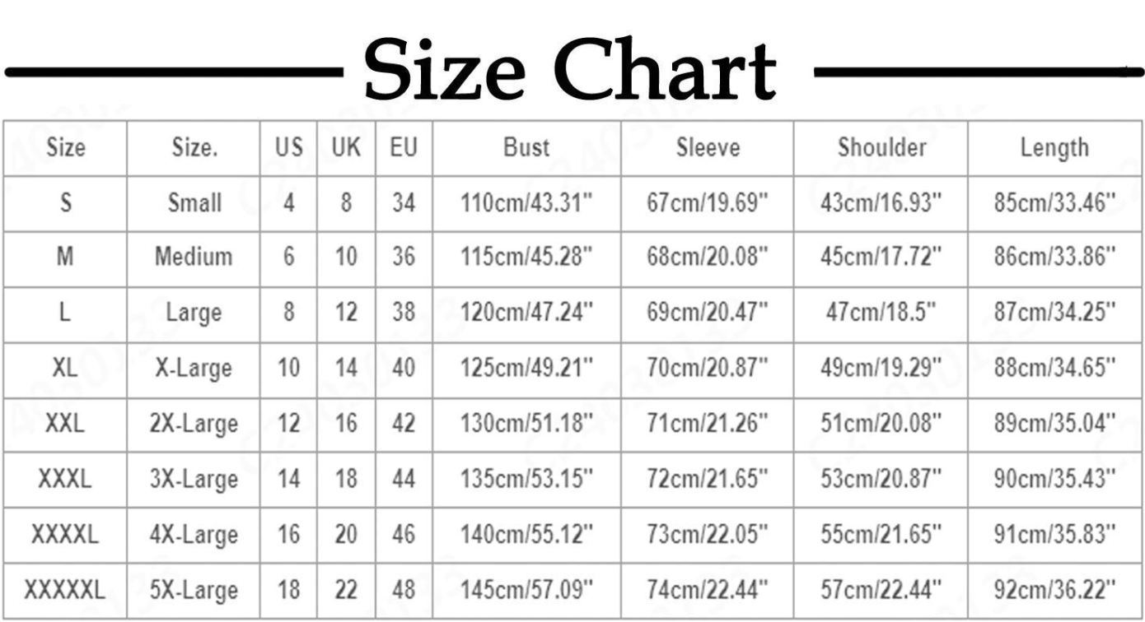Select length value 92cm/36.22"
This screenshot has height=622, width=1145.
[x=1054, y=590]
